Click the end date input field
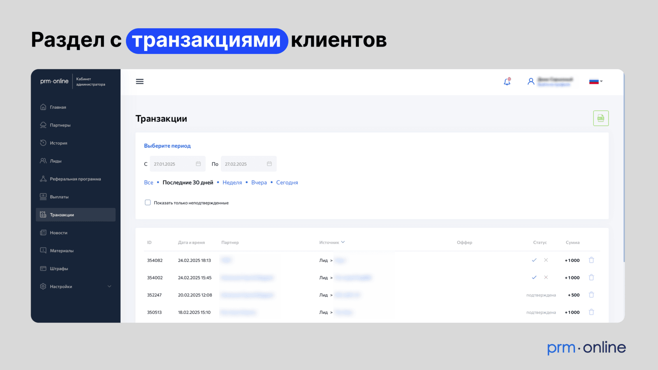 (244, 164)
